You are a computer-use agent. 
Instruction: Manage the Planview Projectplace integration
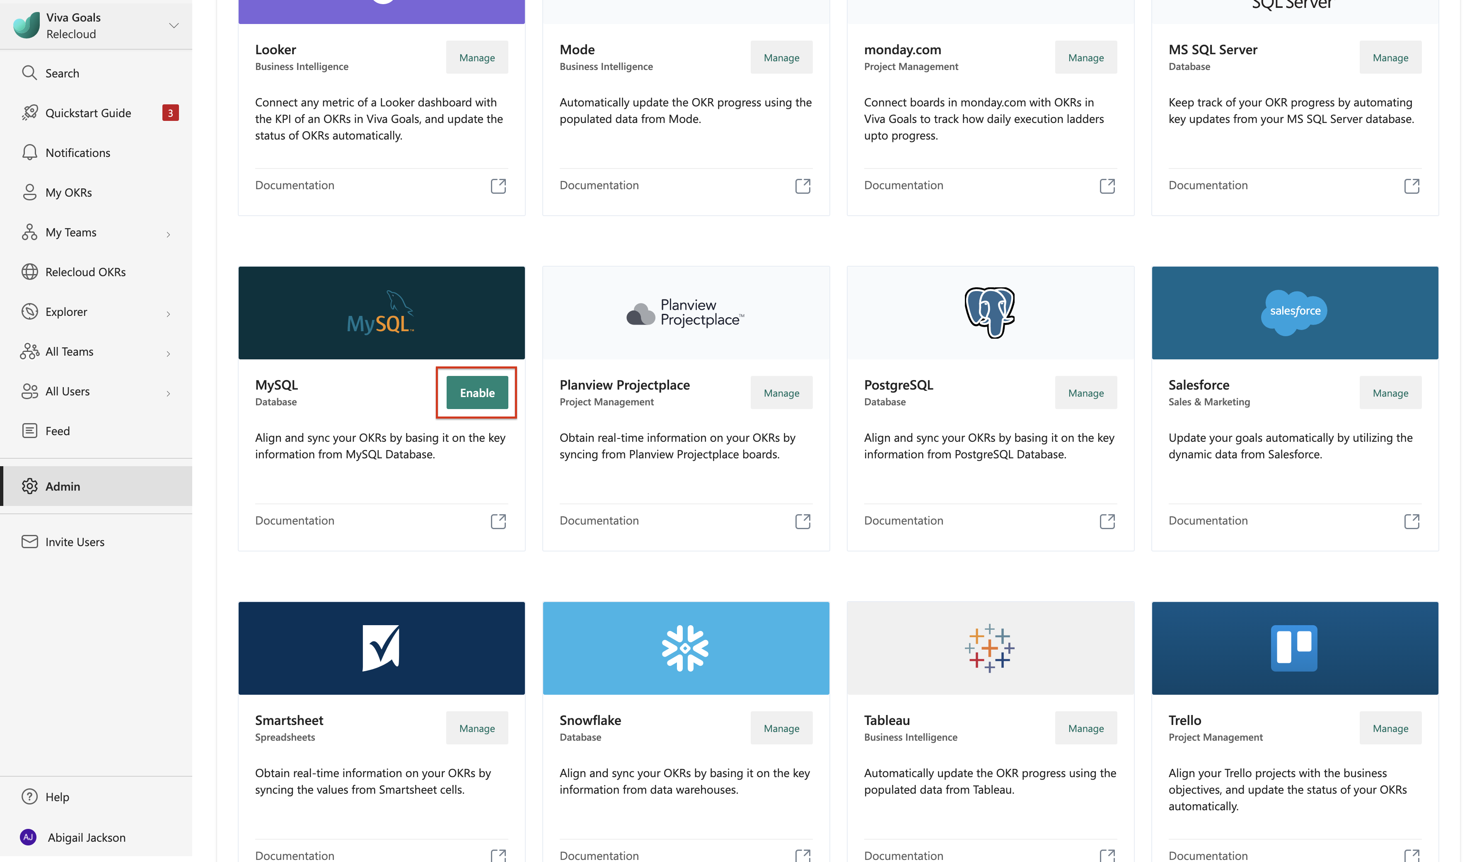click(x=781, y=392)
